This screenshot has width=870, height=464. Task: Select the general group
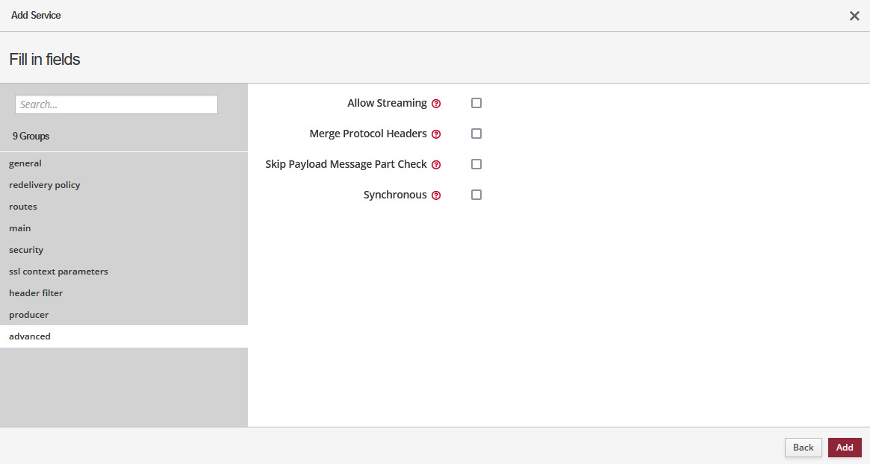25,163
